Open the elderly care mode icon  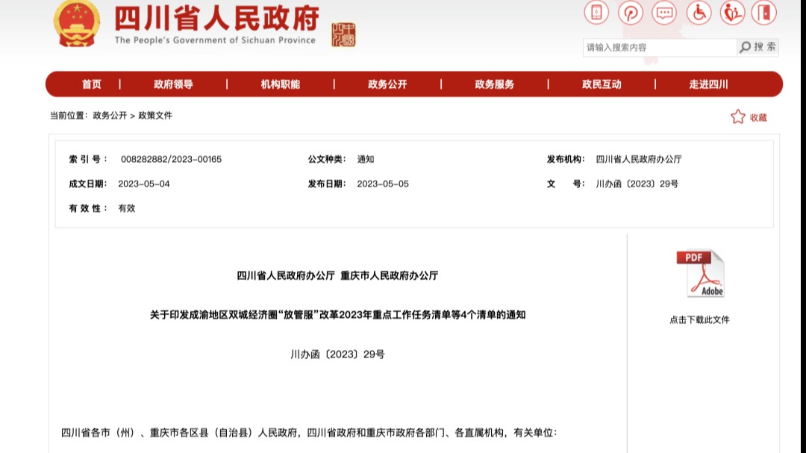[x=731, y=13]
